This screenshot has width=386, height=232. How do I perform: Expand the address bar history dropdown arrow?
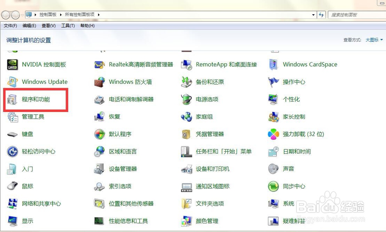[x=313, y=15]
